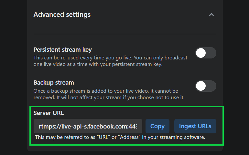
Task: Click the Server URL label
Action: [x=49, y=113]
